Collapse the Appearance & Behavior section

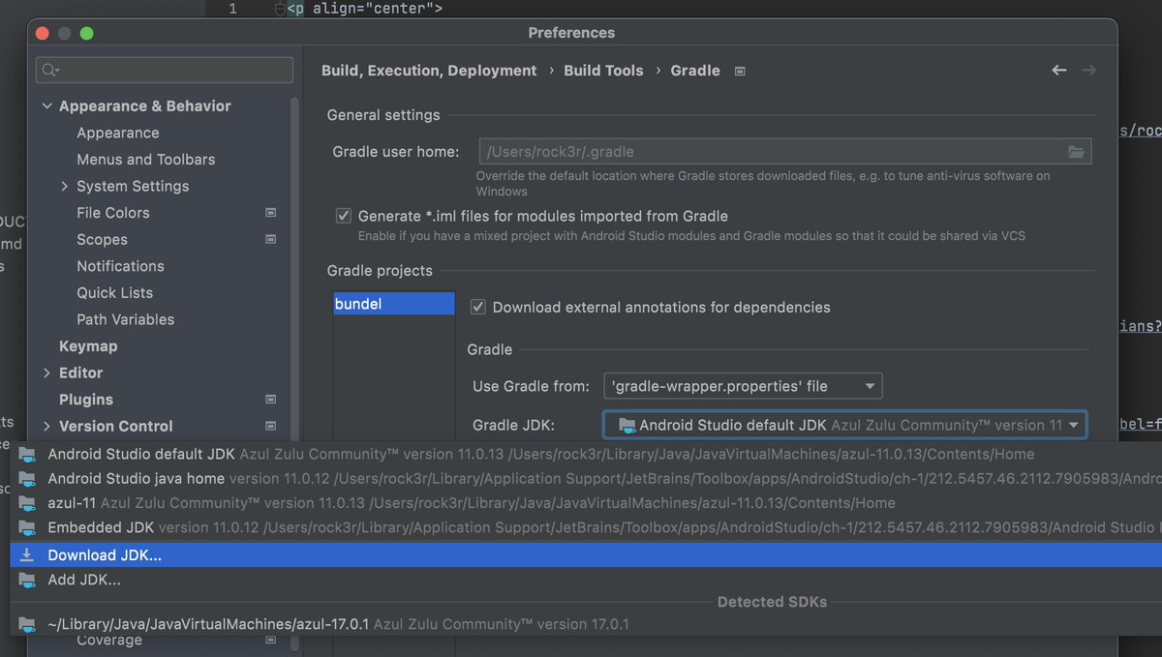pos(46,106)
